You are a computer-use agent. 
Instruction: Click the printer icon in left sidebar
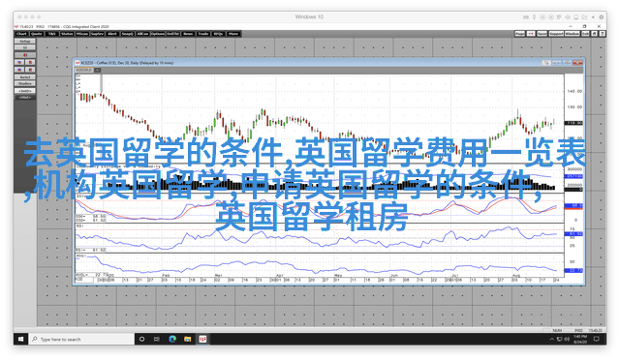point(25,47)
